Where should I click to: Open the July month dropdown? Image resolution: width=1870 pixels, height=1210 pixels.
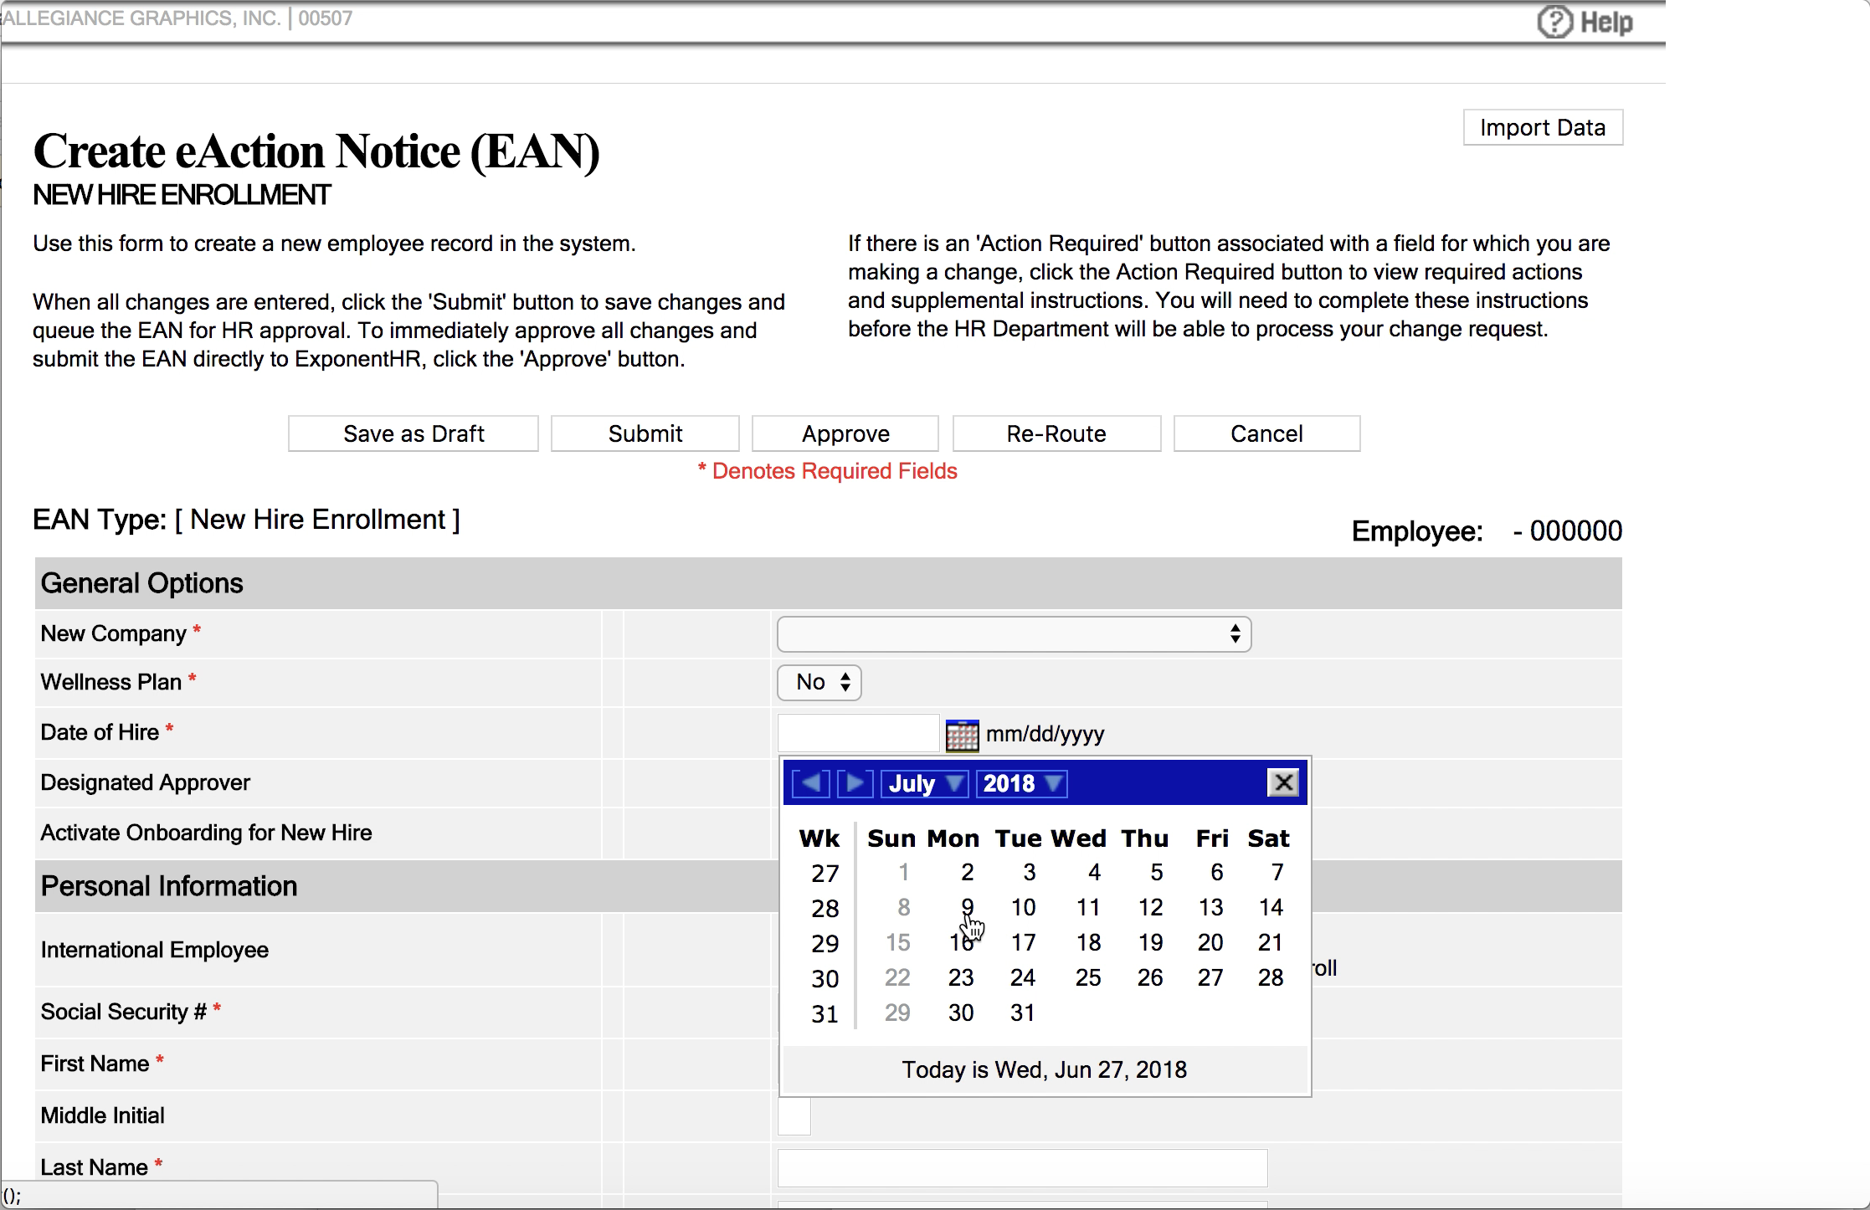pos(924,783)
